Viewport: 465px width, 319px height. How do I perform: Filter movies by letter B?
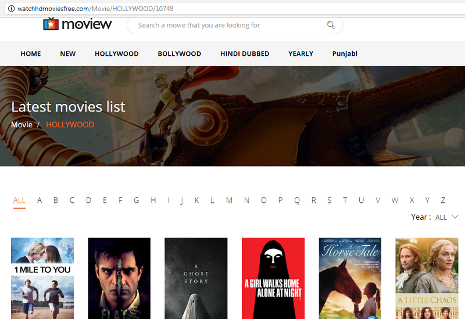point(56,200)
